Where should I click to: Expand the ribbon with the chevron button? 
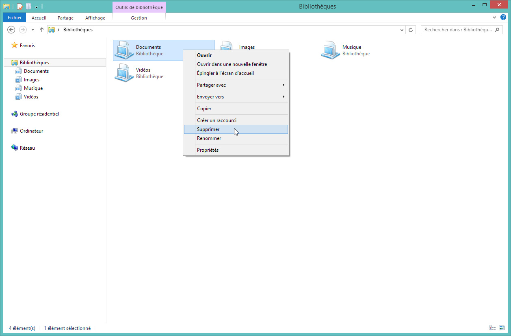click(494, 17)
